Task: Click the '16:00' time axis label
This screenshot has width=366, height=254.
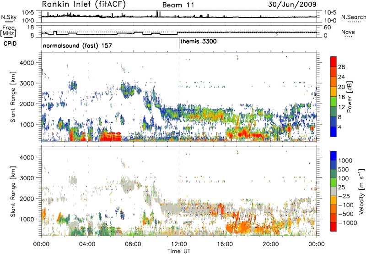Action: point(225,244)
